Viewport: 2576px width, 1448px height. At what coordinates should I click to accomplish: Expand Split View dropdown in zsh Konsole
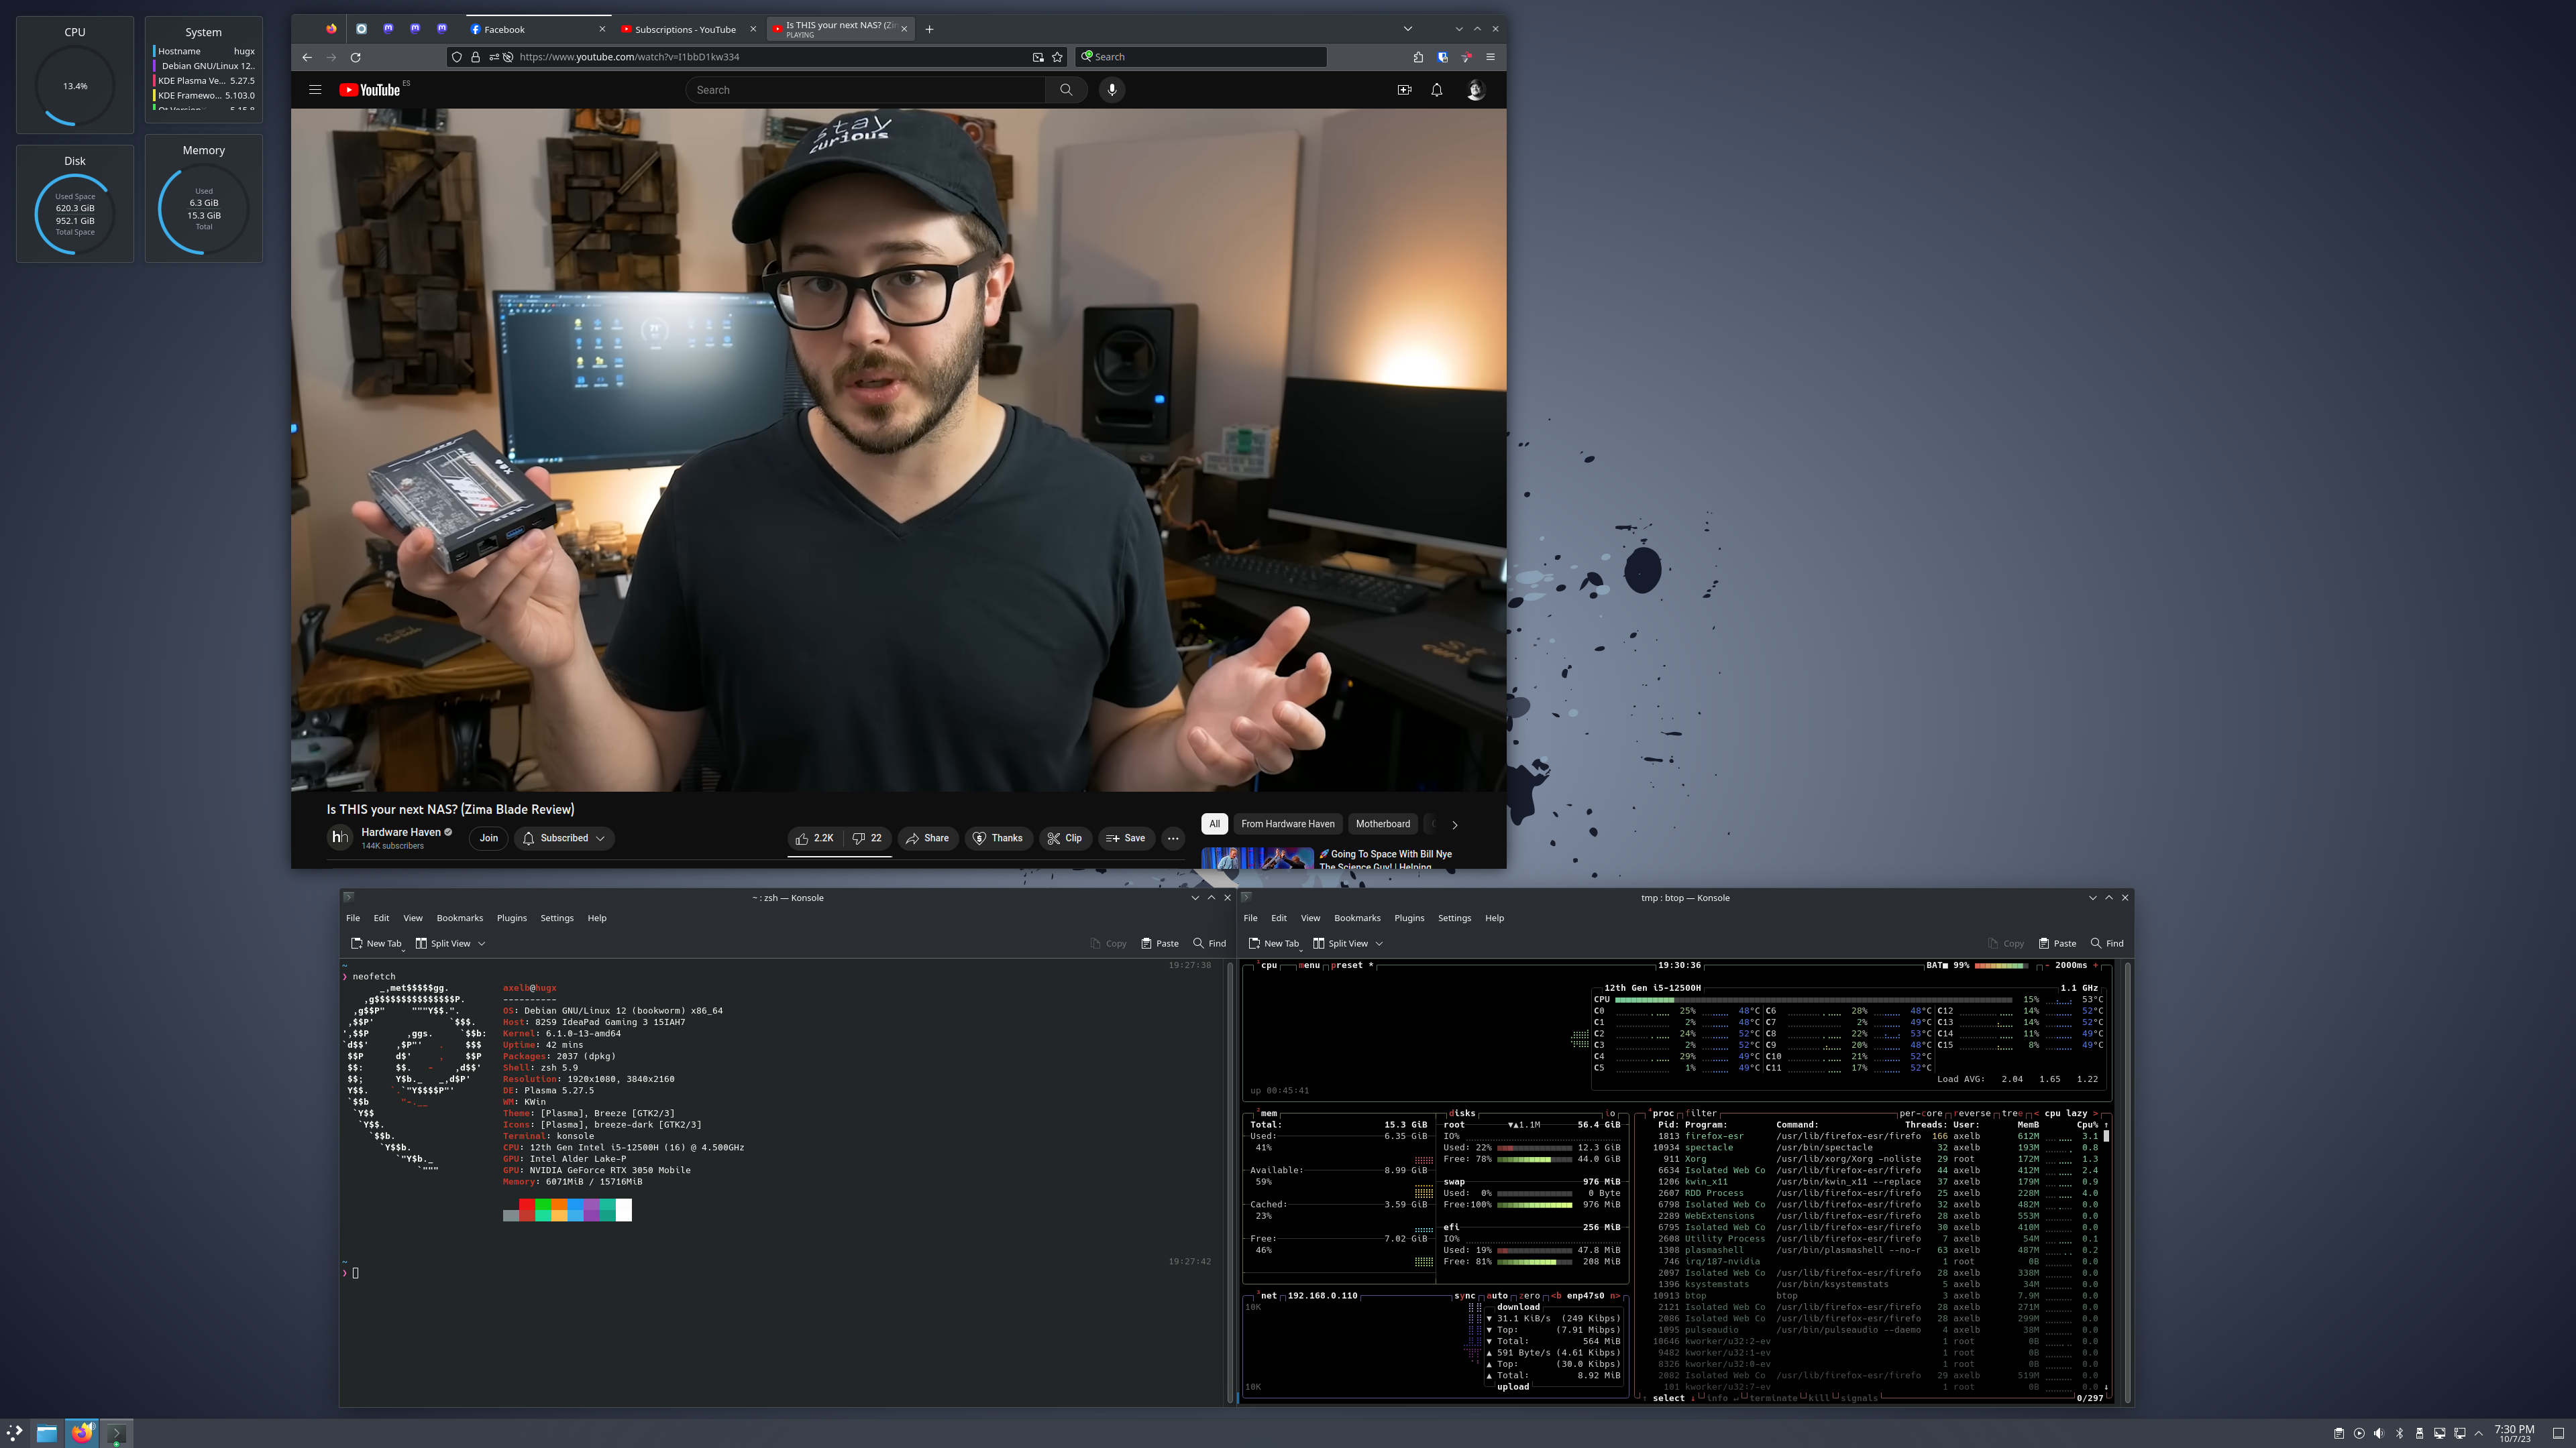481,943
